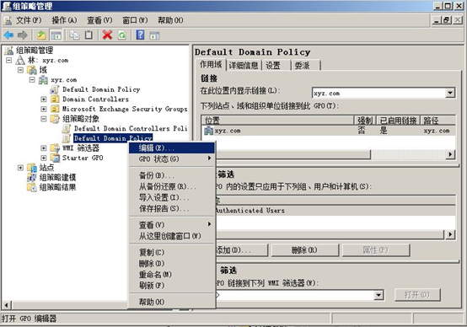Collapse the 林: xyz.com tree node
The width and height of the screenshot is (467, 327).
click(x=9, y=60)
